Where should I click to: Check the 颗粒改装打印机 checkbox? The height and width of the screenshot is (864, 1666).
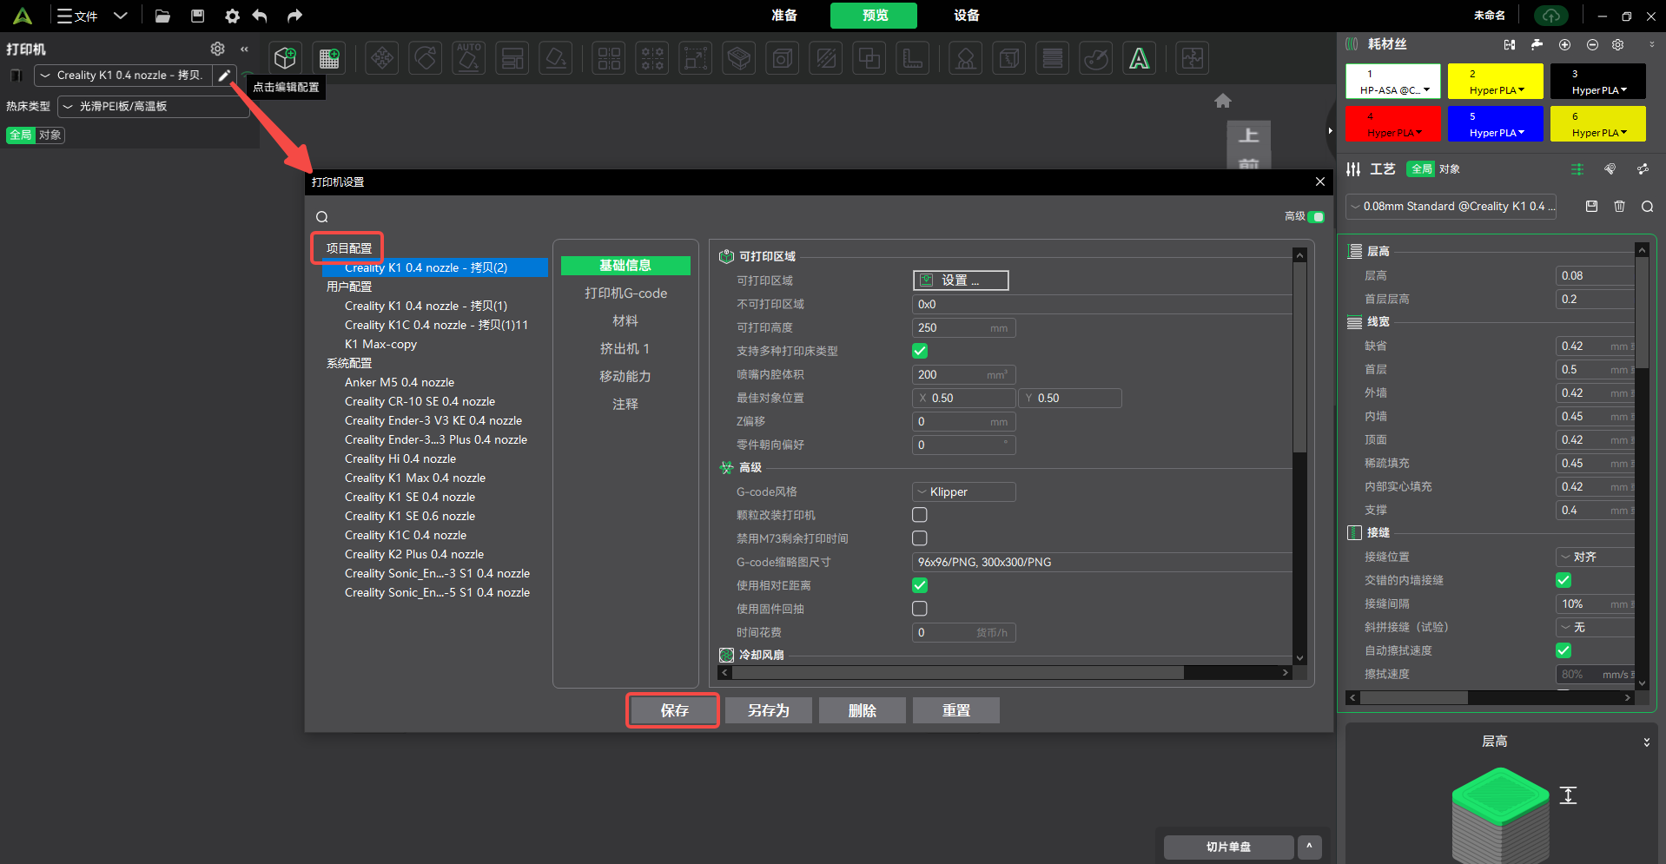coord(920,515)
